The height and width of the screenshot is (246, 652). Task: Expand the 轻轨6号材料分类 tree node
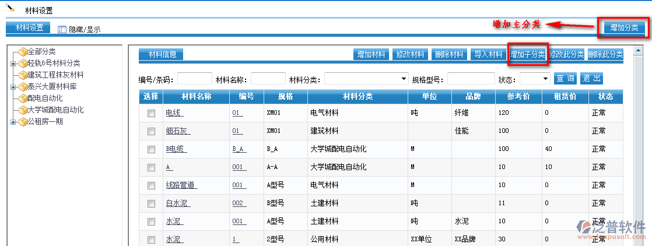pyautogui.click(x=13, y=64)
